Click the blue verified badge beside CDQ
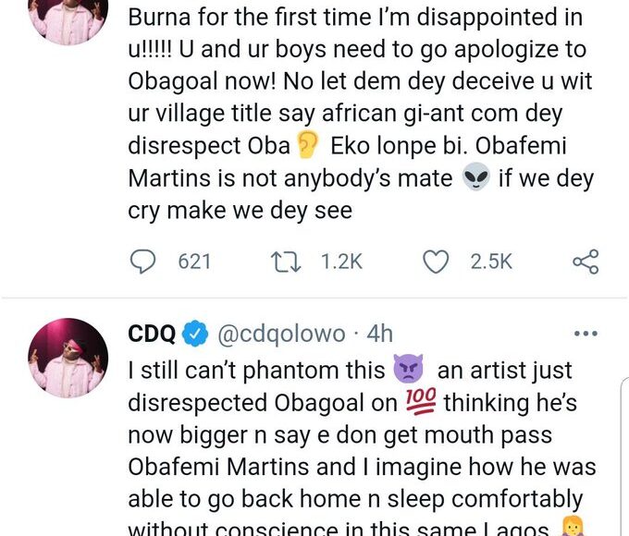 (194, 334)
